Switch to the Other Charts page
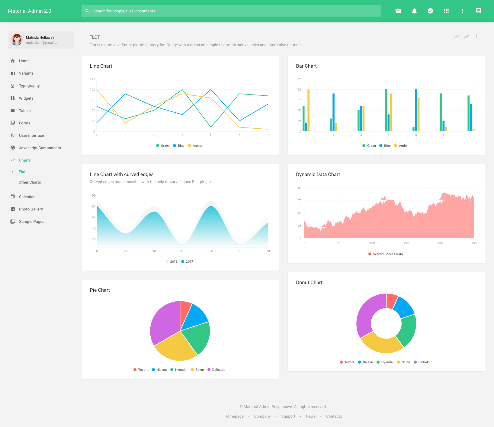This screenshot has height=427, width=494. [x=30, y=182]
